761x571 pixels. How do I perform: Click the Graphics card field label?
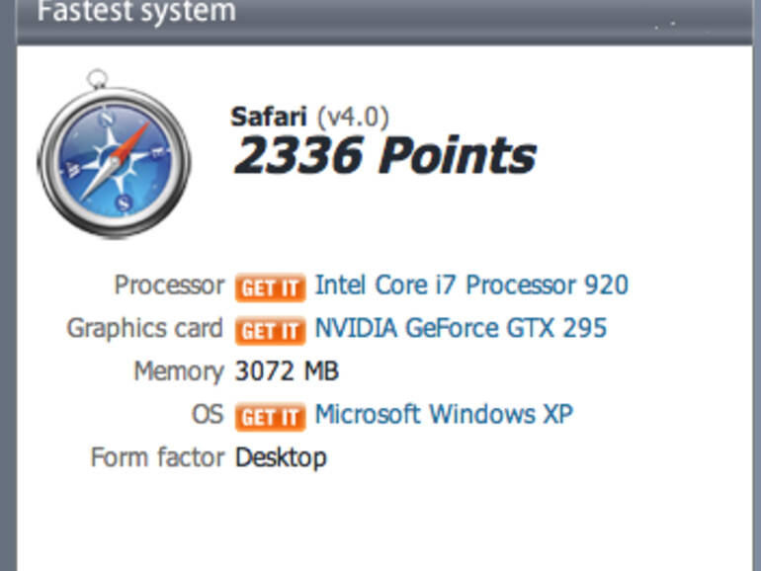coord(144,328)
